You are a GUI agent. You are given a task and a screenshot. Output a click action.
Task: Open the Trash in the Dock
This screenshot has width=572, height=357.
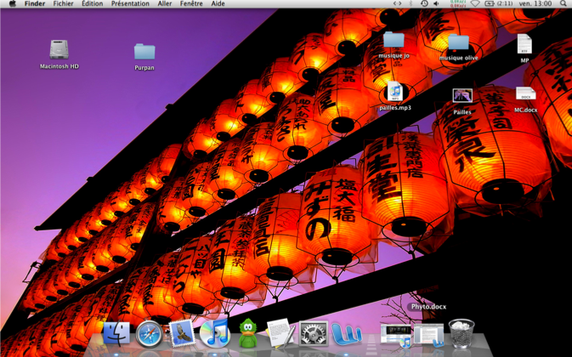tap(461, 334)
